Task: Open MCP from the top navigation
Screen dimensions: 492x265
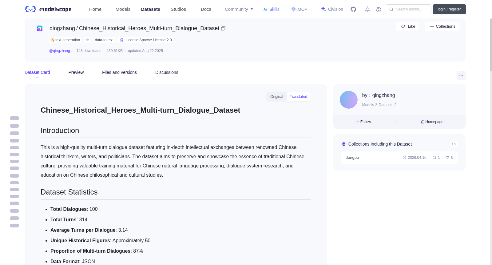Action: (x=299, y=9)
